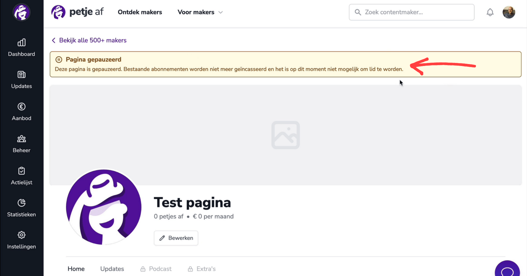527x276 pixels.
Task: Expand the Voor makers dropdown
Action: [200, 12]
